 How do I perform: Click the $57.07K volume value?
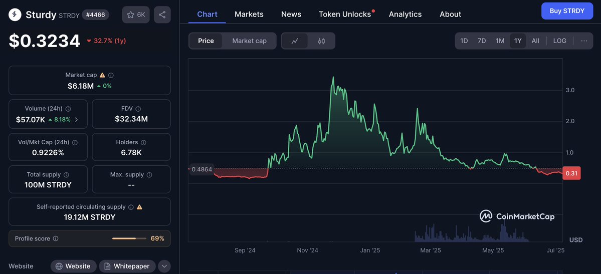pyautogui.click(x=30, y=120)
